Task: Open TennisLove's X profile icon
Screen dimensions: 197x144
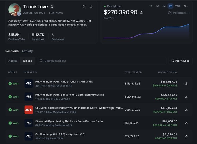Action: tap(52, 7)
